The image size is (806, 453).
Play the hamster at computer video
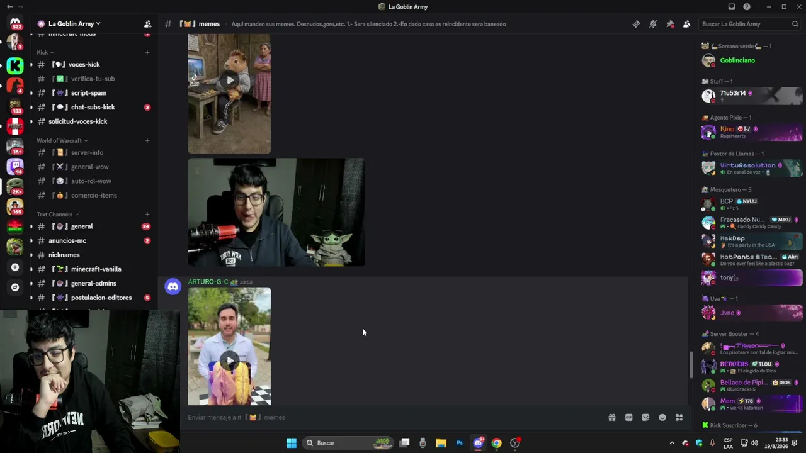(x=230, y=80)
